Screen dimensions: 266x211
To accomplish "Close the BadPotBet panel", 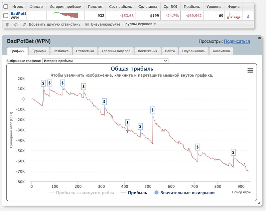I will click(259, 38).
